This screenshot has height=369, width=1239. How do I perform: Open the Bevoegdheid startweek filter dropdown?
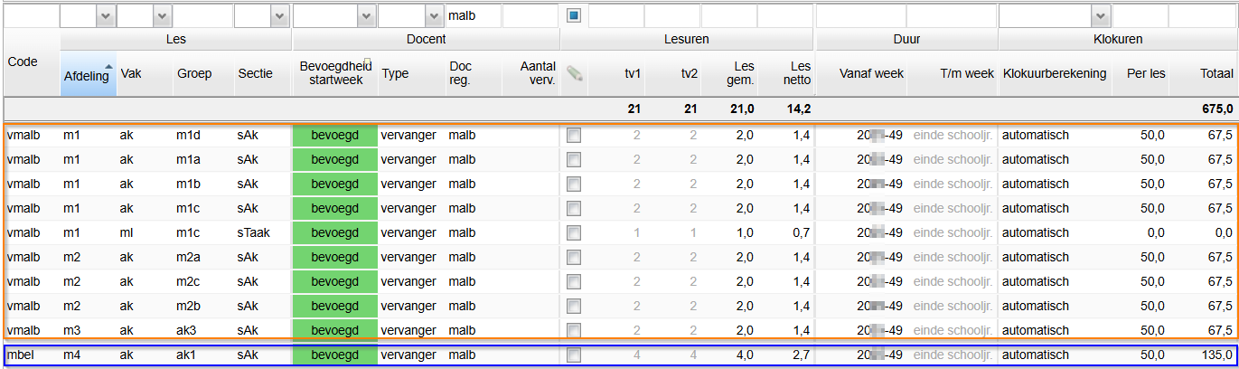pos(364,16)
